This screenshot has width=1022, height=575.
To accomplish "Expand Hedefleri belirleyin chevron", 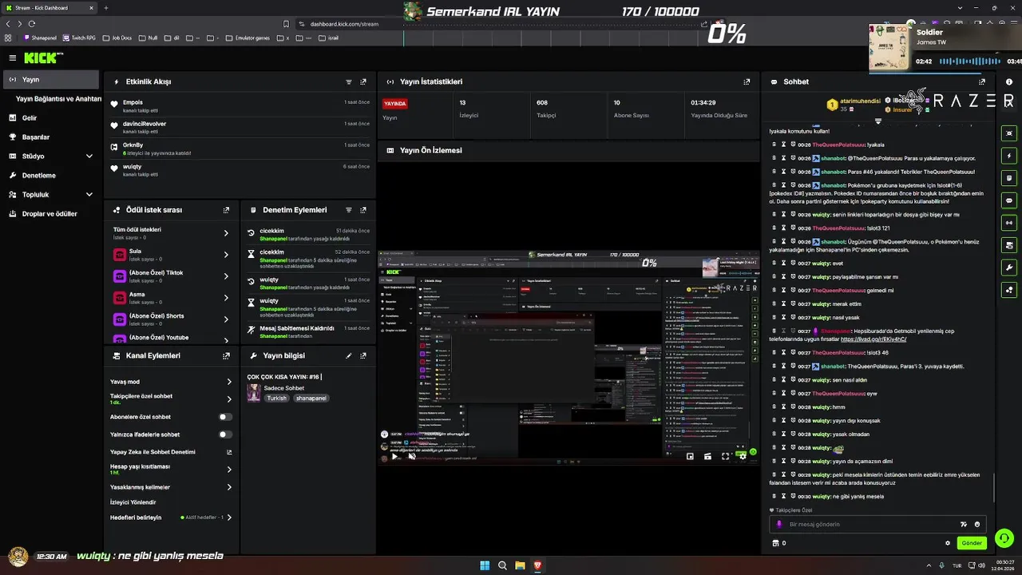I will click(229, 517).
